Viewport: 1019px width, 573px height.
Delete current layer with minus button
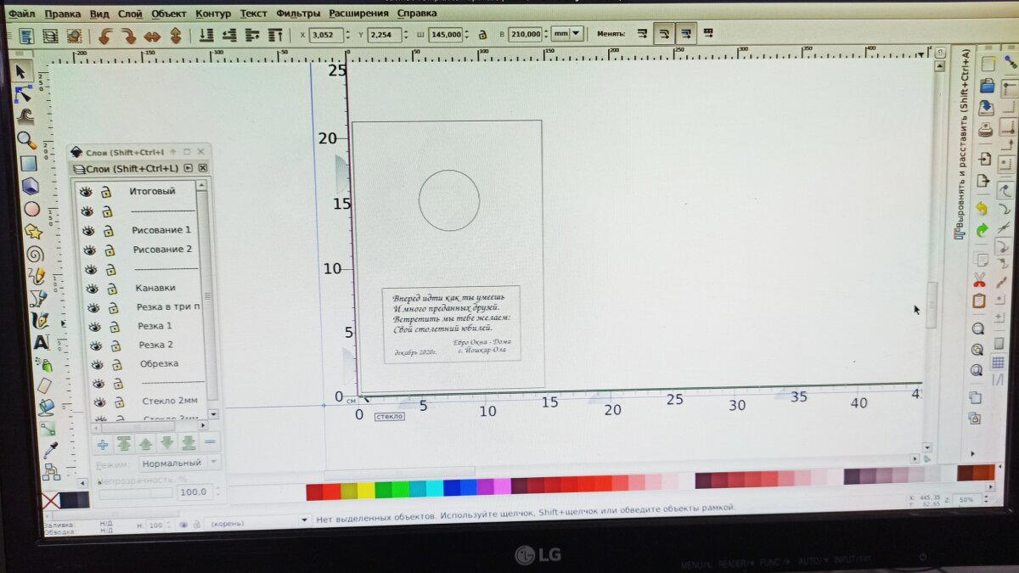point(210,442)
